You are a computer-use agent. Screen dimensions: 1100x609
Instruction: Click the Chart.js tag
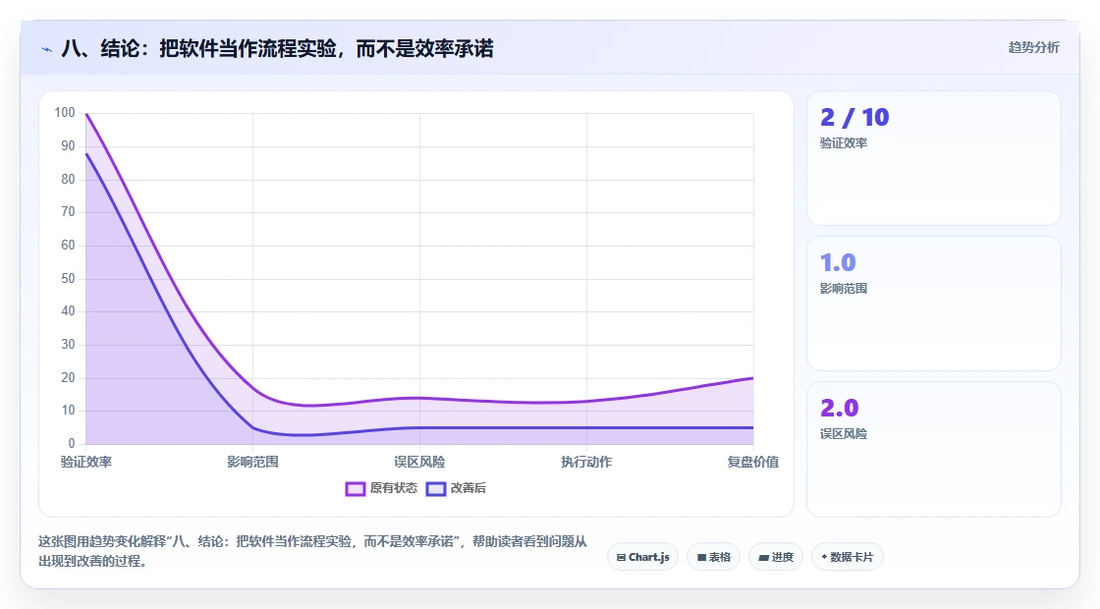(642, 557)
